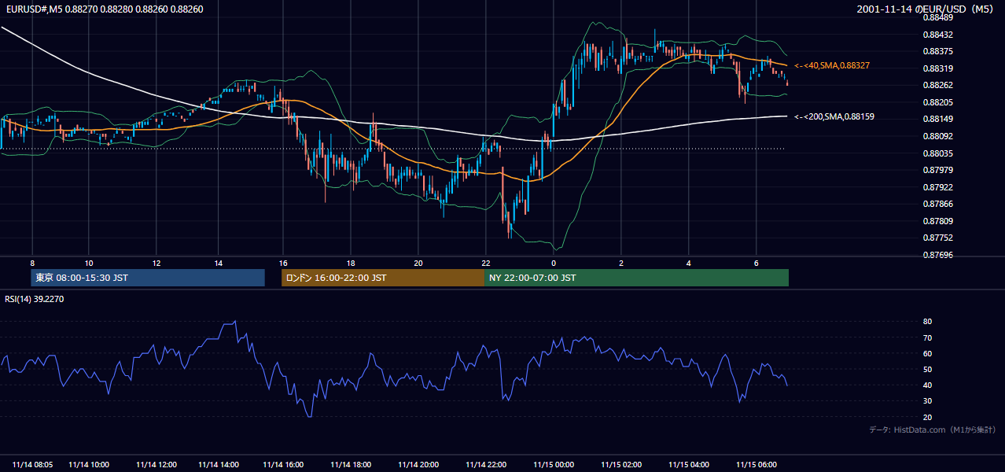Click the 0.87866 price axis label
The width and height of the screenshot is (1005, 472).
(x=937, y=204)
